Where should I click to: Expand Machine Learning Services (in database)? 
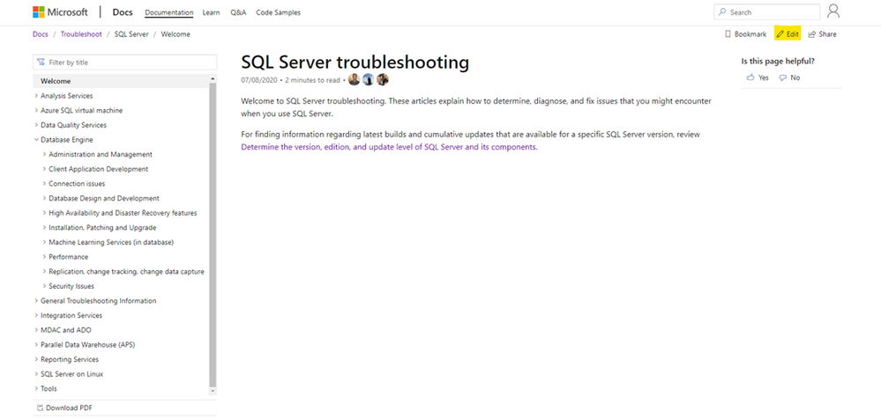pos(44,242)
